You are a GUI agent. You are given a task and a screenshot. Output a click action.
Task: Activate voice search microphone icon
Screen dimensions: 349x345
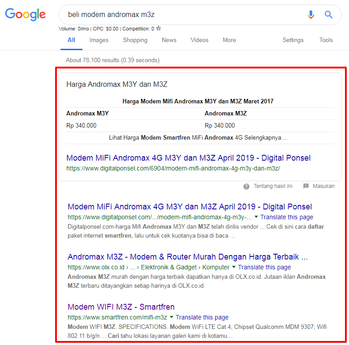tap(310, 15)
